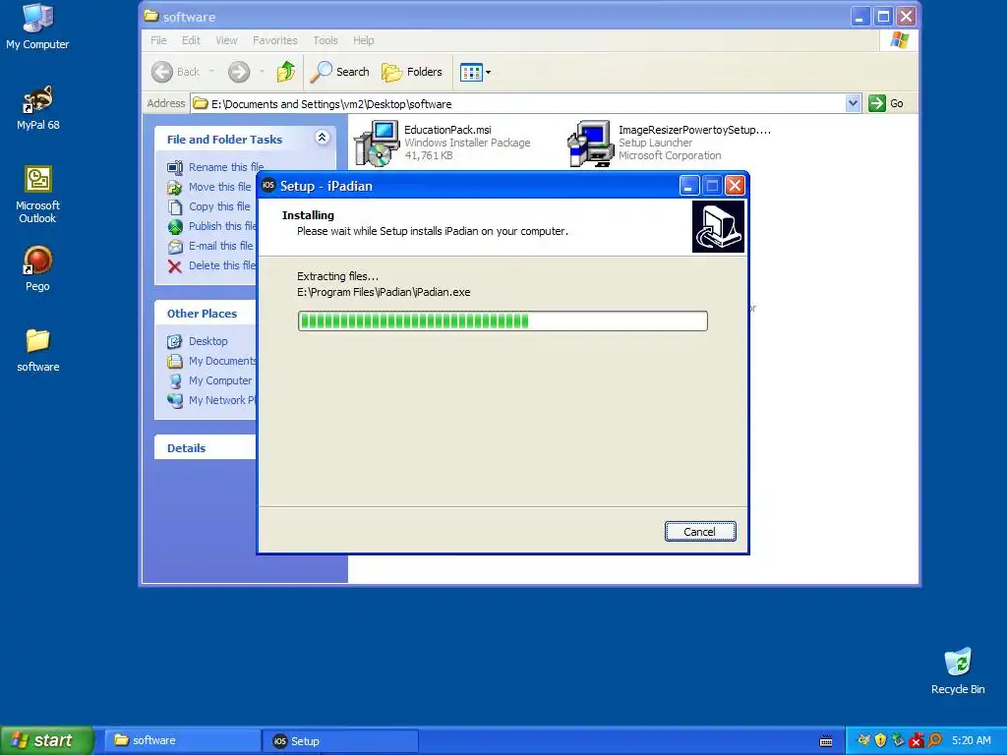Switch to Setup taskbar button
The image size is (1007, 755).
pyautogui.click(x=341, y=741)
